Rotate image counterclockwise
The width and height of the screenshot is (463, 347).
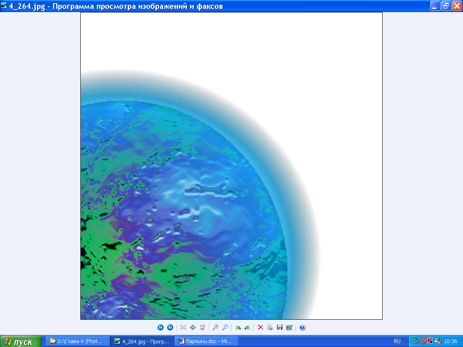click(248, 327)
